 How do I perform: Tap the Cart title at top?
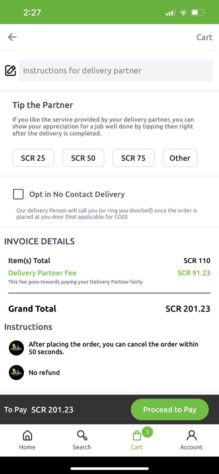[204, 37]
